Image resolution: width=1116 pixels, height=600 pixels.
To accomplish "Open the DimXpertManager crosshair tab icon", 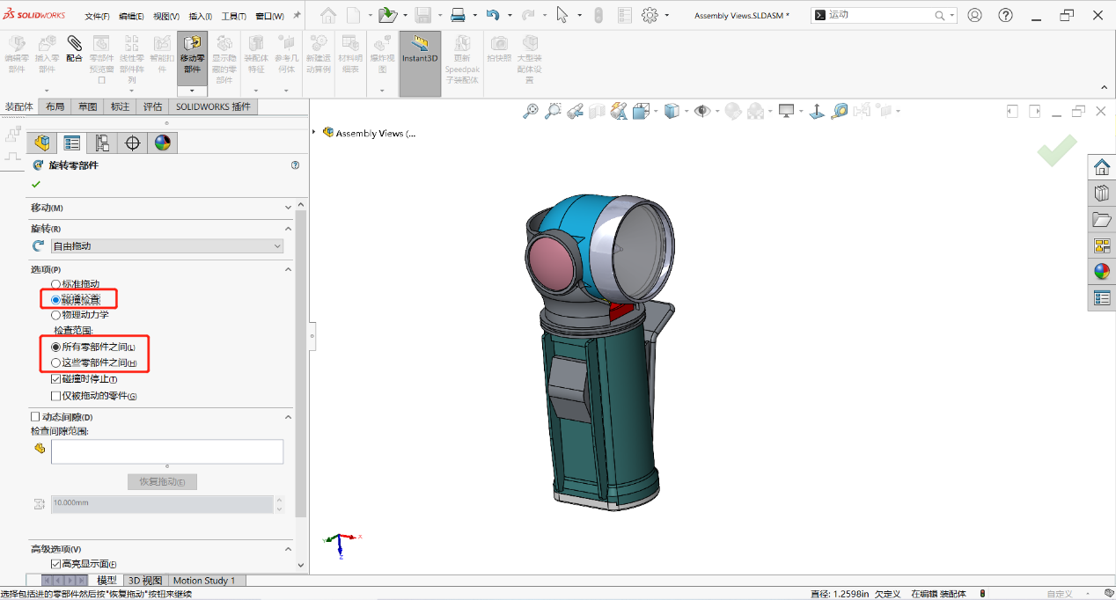I will click(133, 143).
